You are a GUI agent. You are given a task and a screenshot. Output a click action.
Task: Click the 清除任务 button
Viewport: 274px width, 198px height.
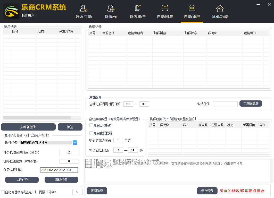pyautogui.click(x=61, y=180)
